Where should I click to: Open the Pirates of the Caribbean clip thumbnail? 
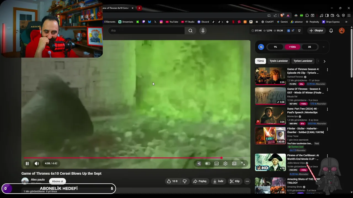click(x=270, y=162)
